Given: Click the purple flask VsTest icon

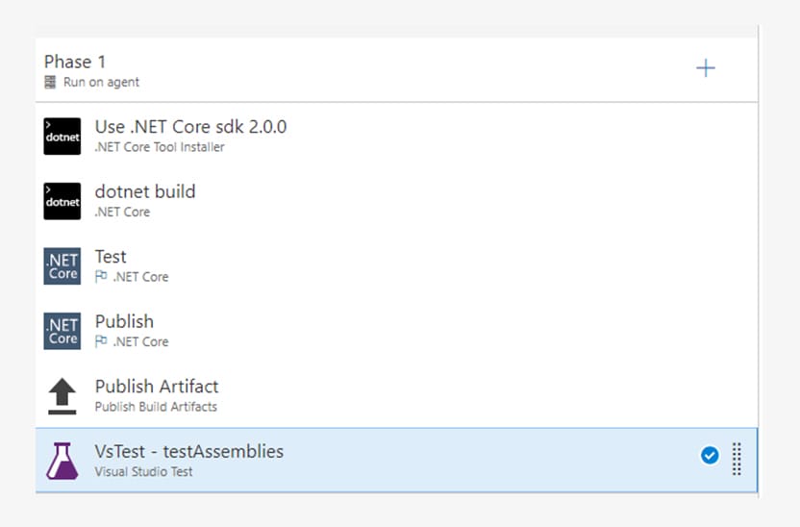Looking at the screenshot, I should coord(62,461).
